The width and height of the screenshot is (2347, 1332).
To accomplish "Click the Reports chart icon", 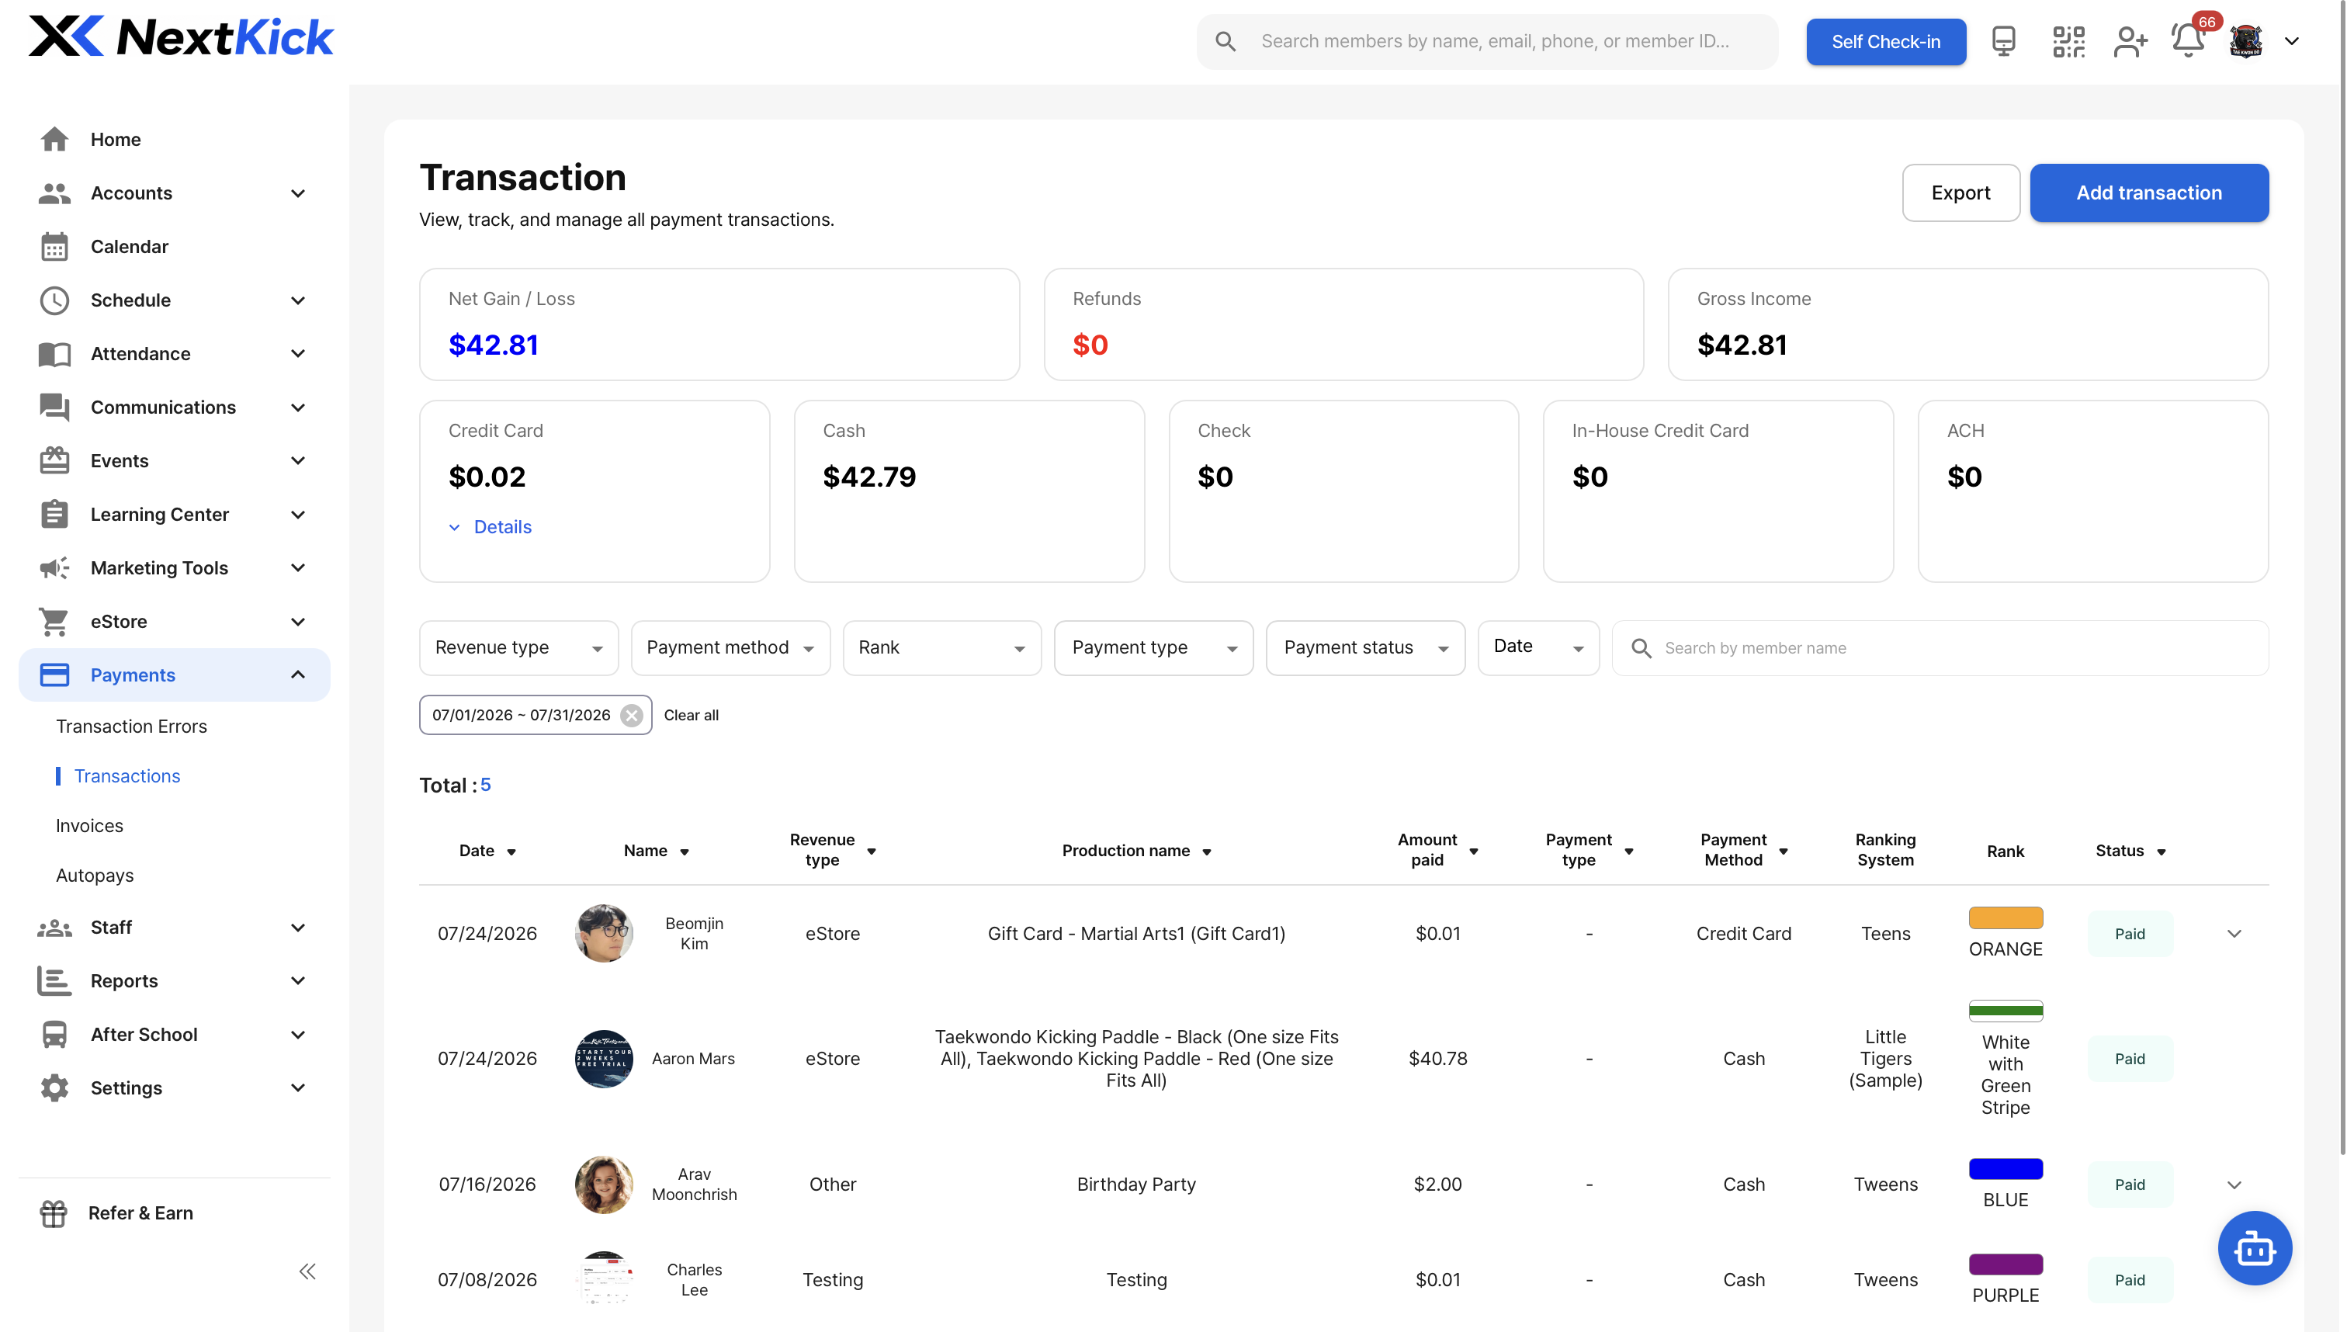I will click(54, 980).
